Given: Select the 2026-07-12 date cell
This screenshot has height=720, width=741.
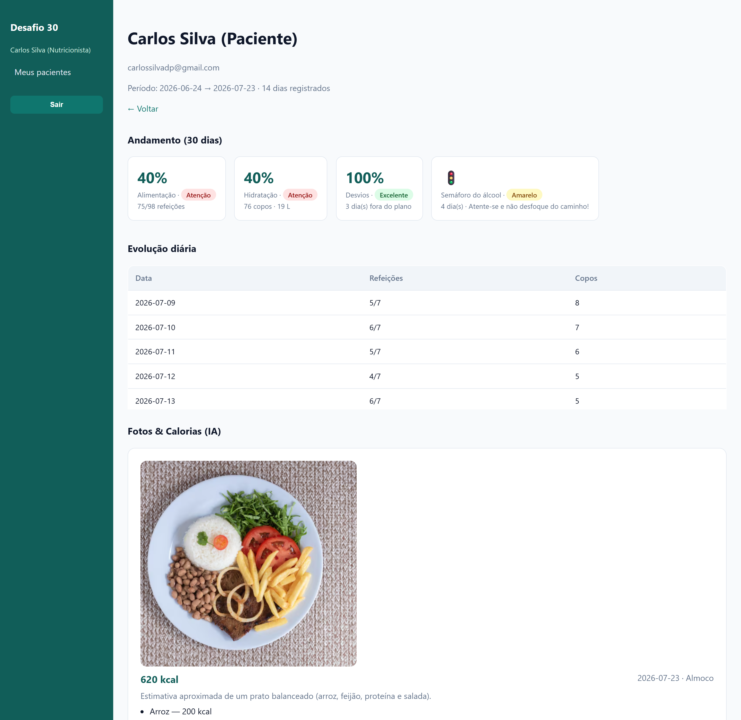Looking at the screenshot, I should coord(155,376).
